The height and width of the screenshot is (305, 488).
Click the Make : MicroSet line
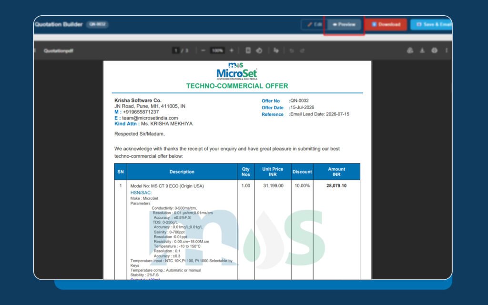click(x=144, y=198)
